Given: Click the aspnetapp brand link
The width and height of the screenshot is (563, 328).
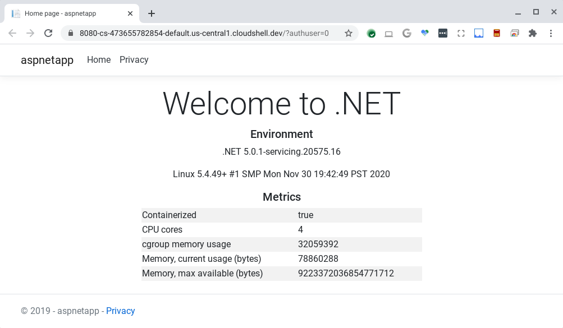Looking at the screenshot, I should [47, 60].
